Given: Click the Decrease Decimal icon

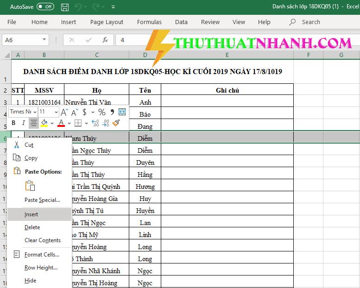Looking at the screenshot, I should click(x=106, y=123).
